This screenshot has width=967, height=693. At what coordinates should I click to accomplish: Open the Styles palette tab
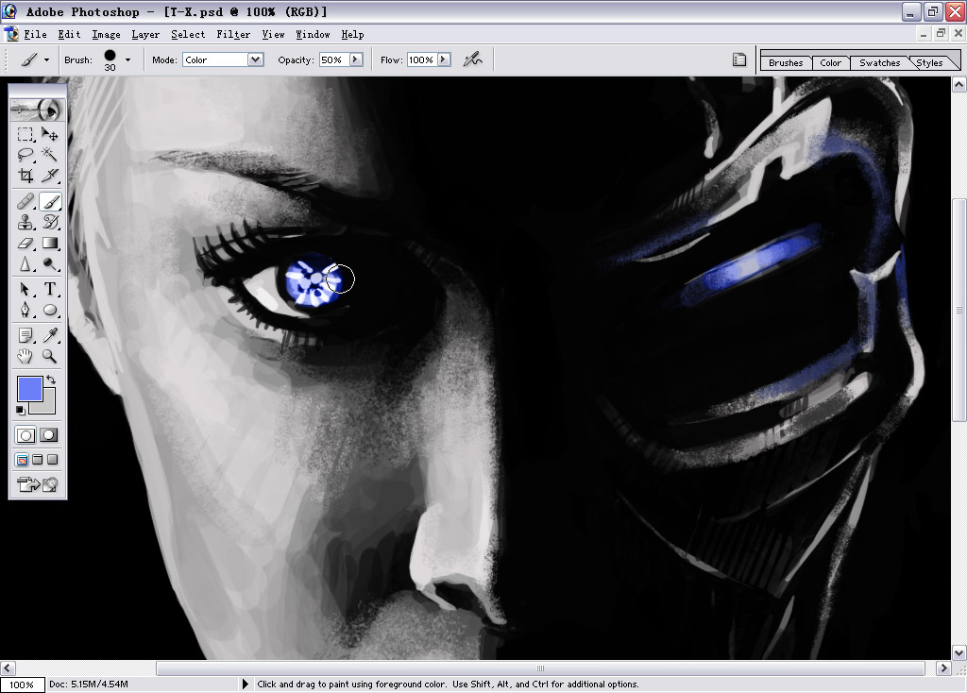[x=929, y=62]
